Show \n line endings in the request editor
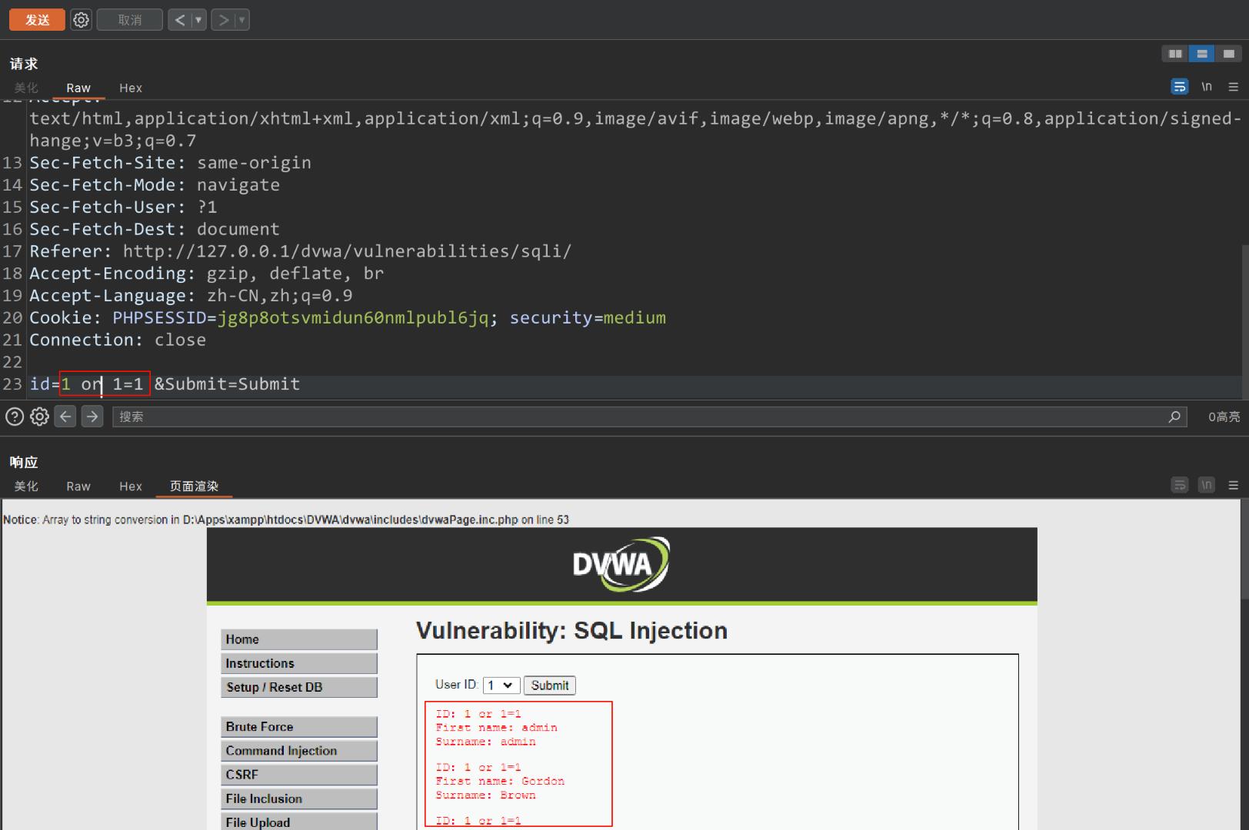This screenshot has width=1249, height=830. click(1207, 86)
